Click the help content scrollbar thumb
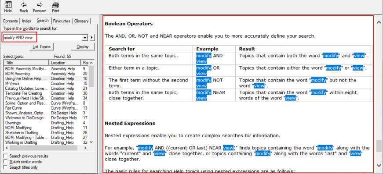 coord(379,146)
